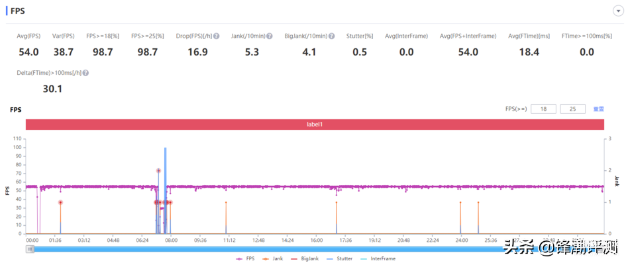
Task: Click the FTime>=100ms[%] label
Action: point(586,36)
